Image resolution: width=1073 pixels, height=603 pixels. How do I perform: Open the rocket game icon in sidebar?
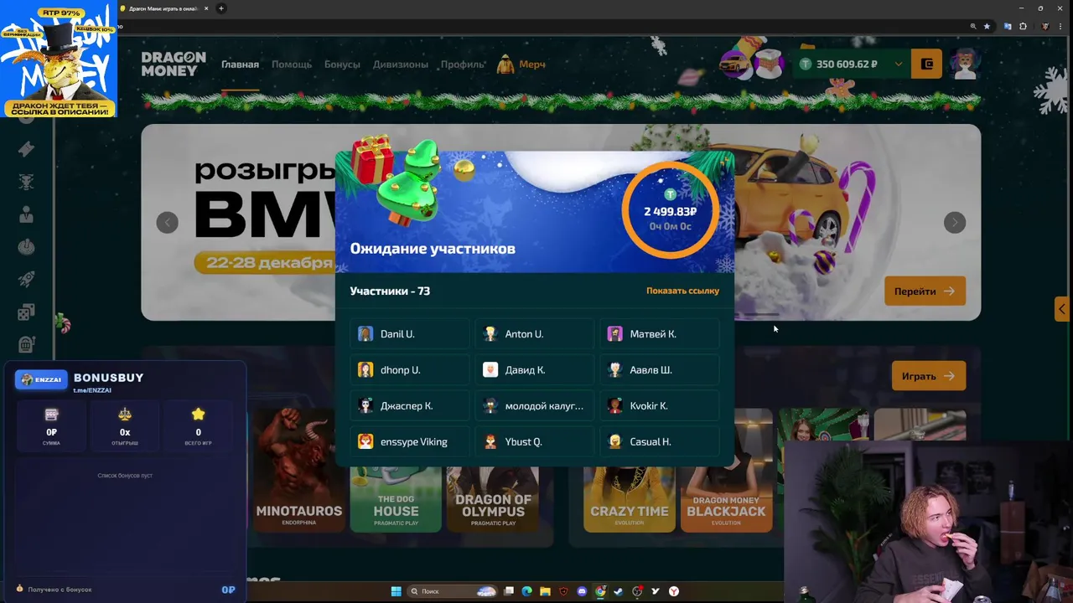[26, 280]
